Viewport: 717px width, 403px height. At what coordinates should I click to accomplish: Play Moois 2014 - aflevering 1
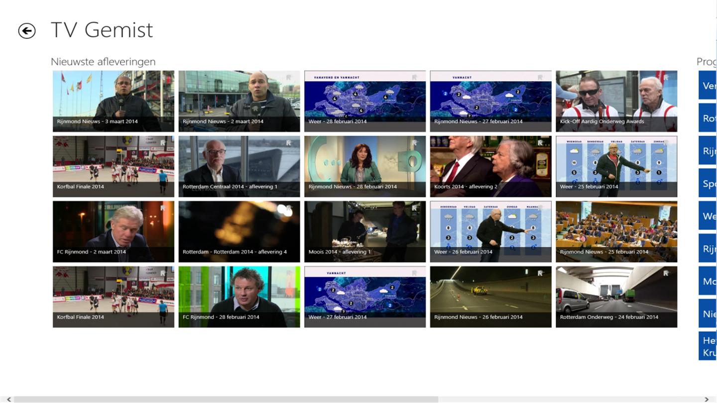365,232
